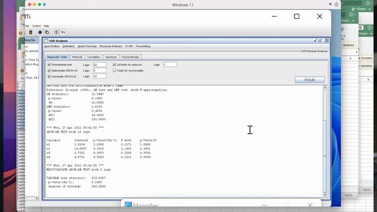Screen dimensions: 377x212
Task: Click the Univariate ARCH-LM Lags field
Action: tap(100, 77)
